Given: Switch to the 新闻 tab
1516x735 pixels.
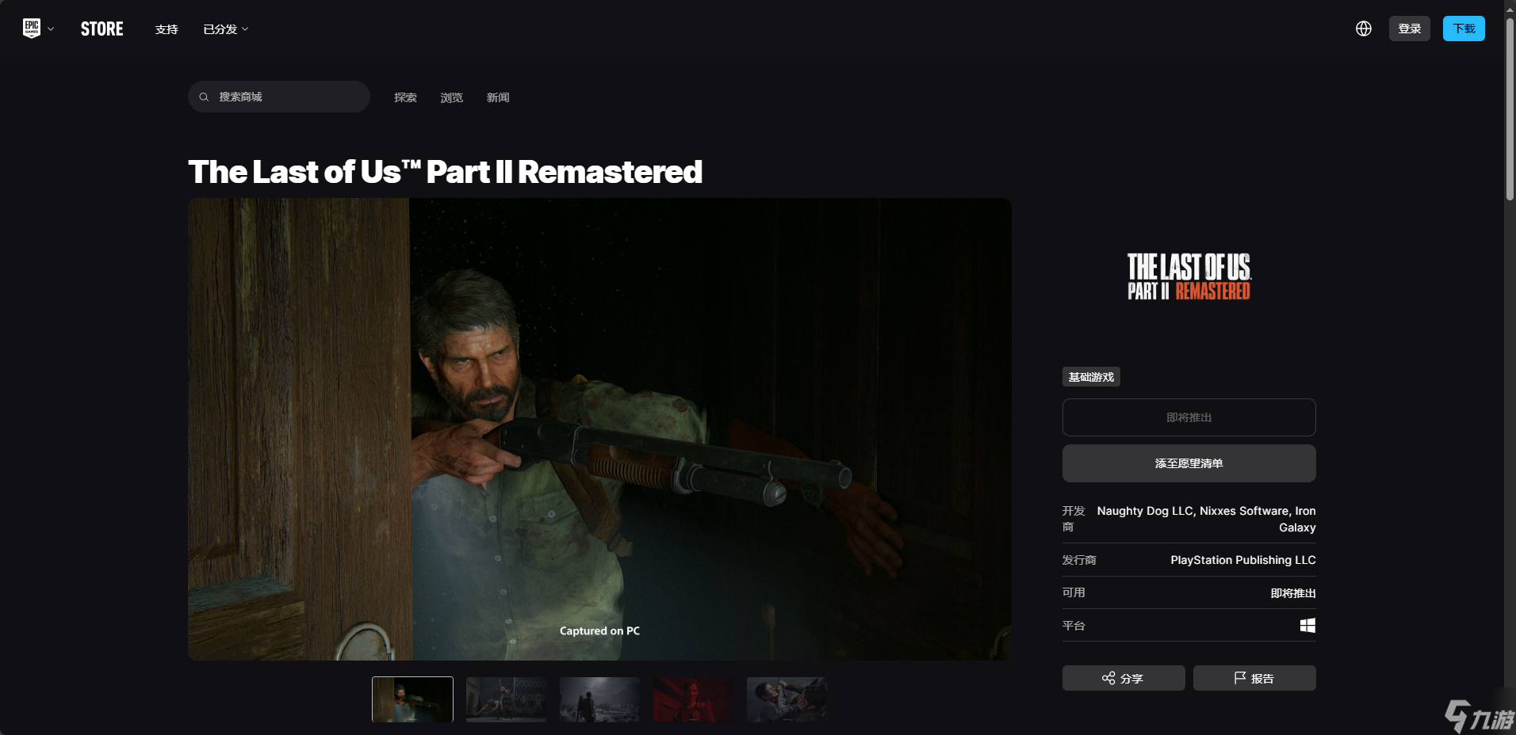Looking at the screenshot, I should click(498, 97).
